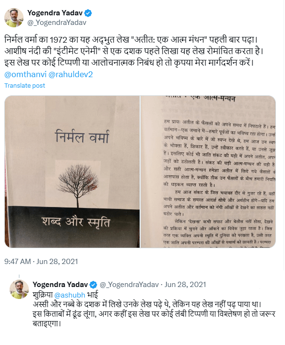Click the verified badge beside main tweet name
285x345 pixels.
tap(88, 13)
